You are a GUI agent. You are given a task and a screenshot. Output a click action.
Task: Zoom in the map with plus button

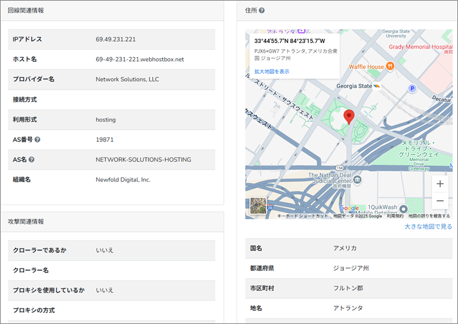tap(440, 184)
